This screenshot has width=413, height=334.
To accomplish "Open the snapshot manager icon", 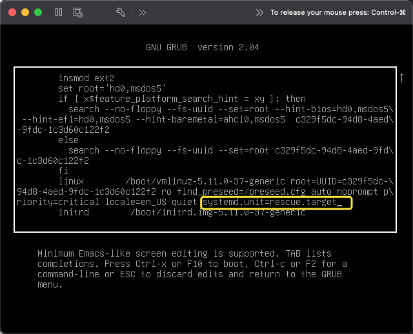I will tap(77, 12).
